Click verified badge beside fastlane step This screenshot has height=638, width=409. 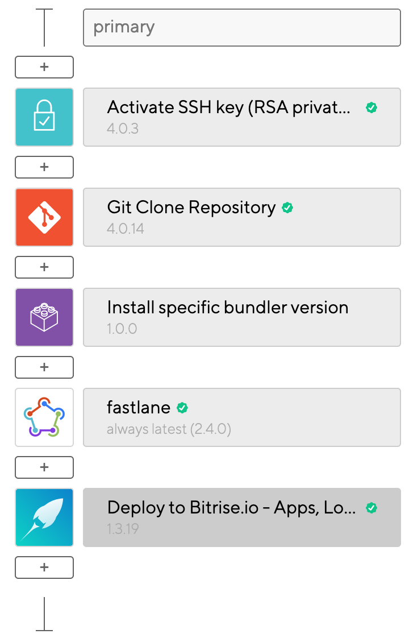click(x=182, y=408)
